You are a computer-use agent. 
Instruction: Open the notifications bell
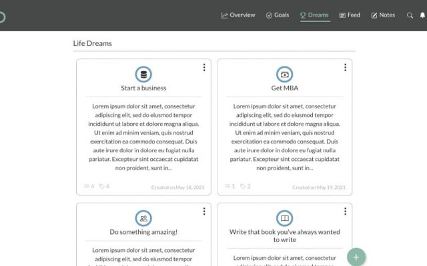tap(422, 15)
